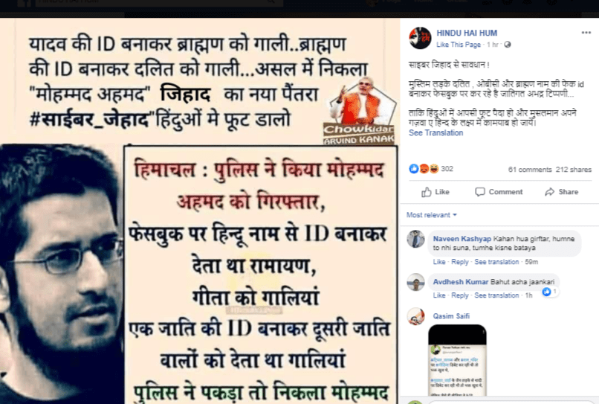Click the thumbs-up Like icon
The width and height of the screenshot is (599, 404).
427,192
